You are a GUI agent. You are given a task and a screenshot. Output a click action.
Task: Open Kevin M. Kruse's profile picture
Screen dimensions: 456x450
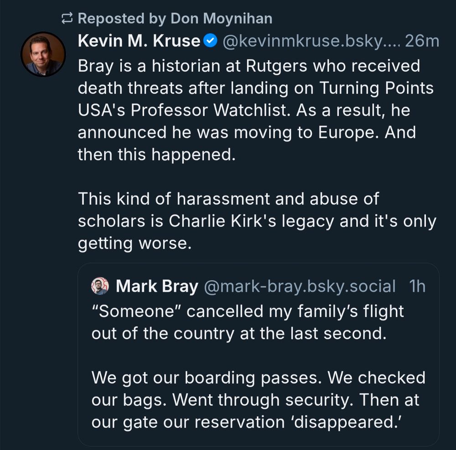point(43,54)
